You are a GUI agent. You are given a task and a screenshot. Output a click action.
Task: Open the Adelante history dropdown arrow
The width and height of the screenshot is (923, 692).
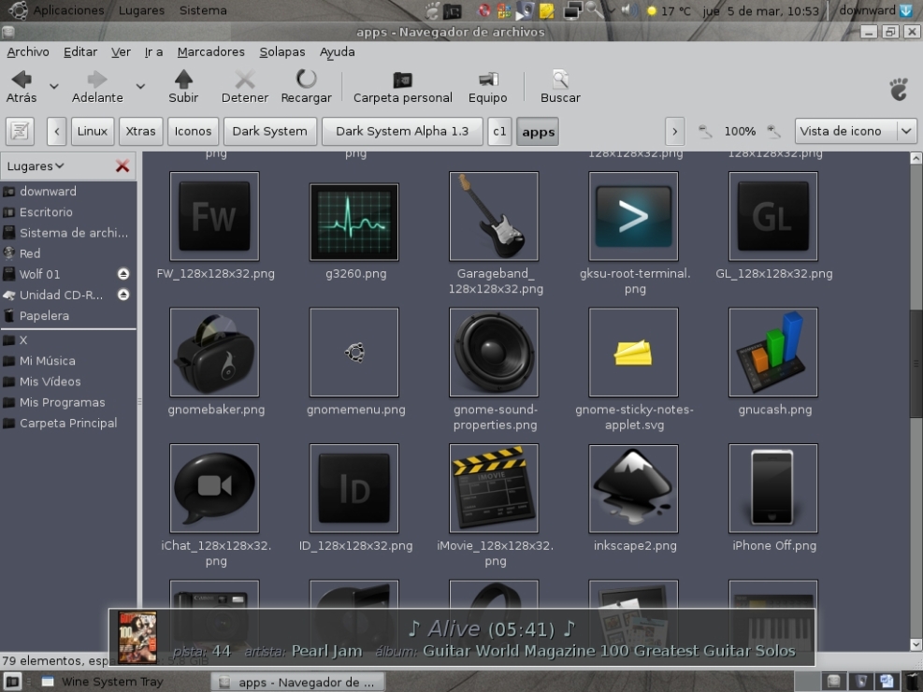[x=140, y=86]
